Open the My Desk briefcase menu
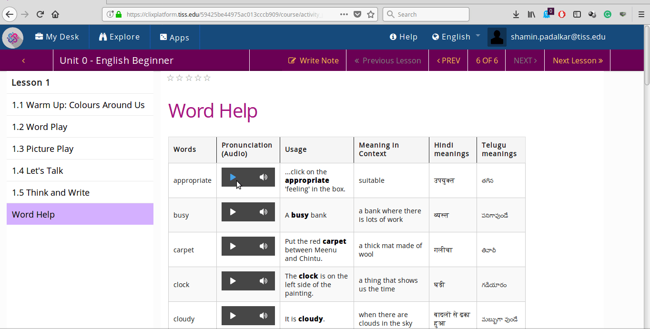Screen dimensions: 650x329 (x=57, y=37)
